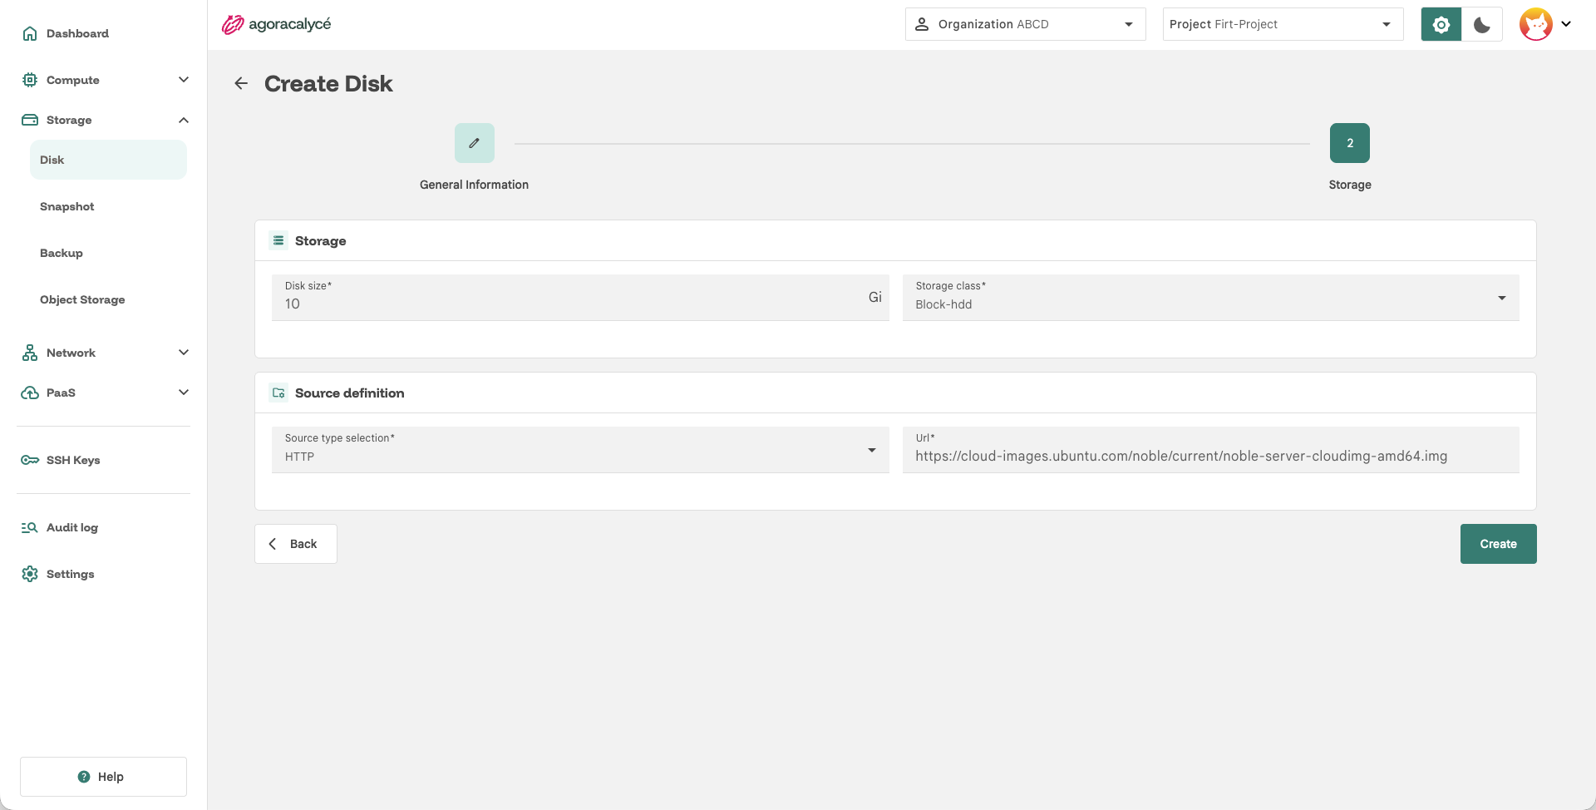Click the agoracalycé logo
The image size is (1596, 810).
276,24
